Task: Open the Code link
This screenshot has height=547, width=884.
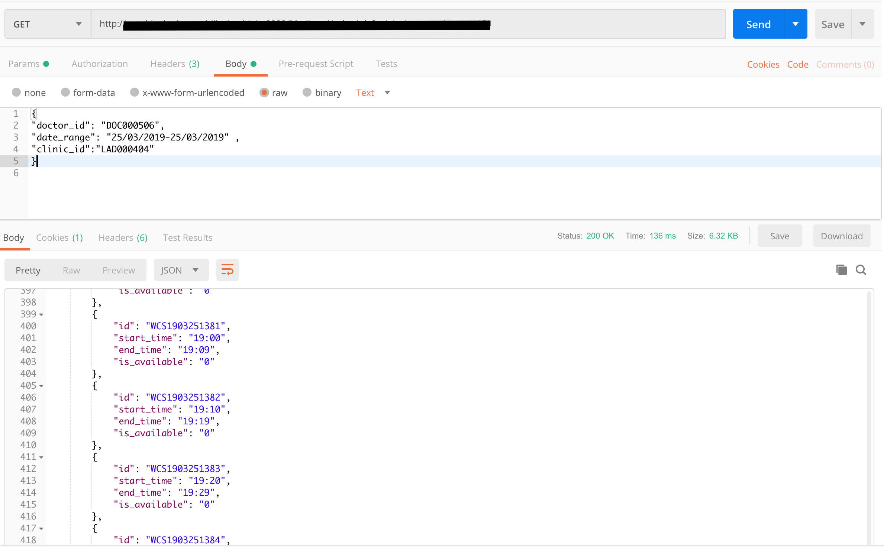Action: click(x=798, y=65)
